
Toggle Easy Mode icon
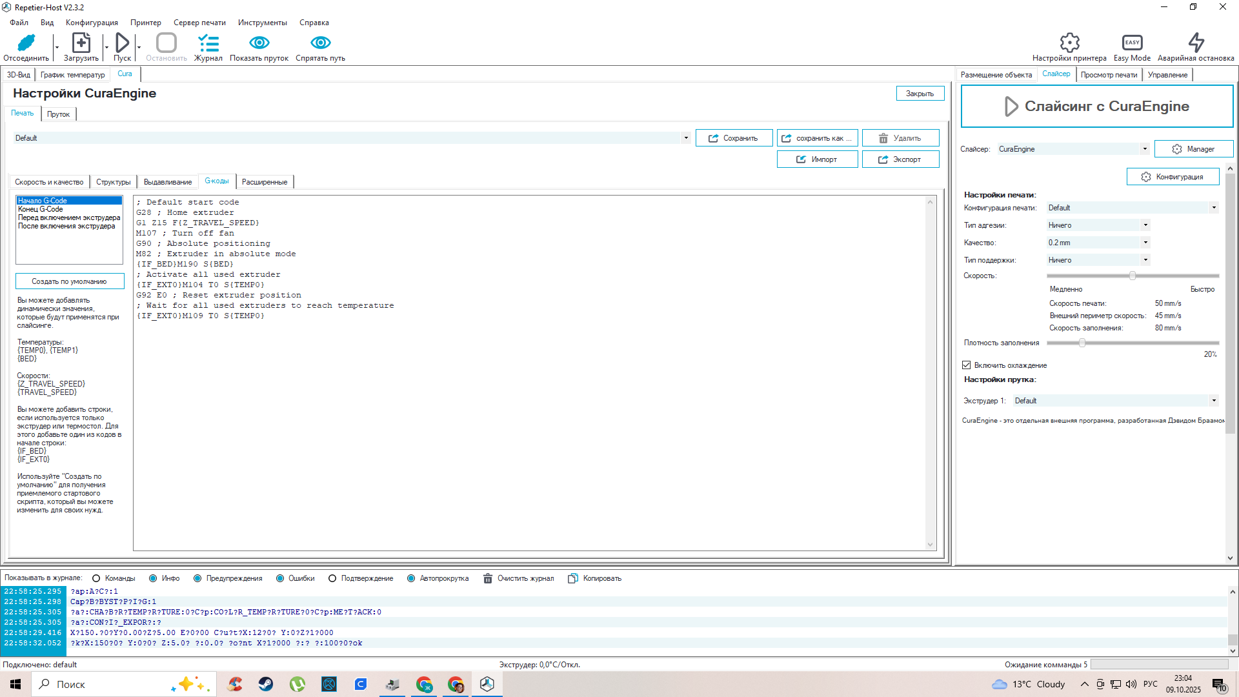tap(1132, 43)
